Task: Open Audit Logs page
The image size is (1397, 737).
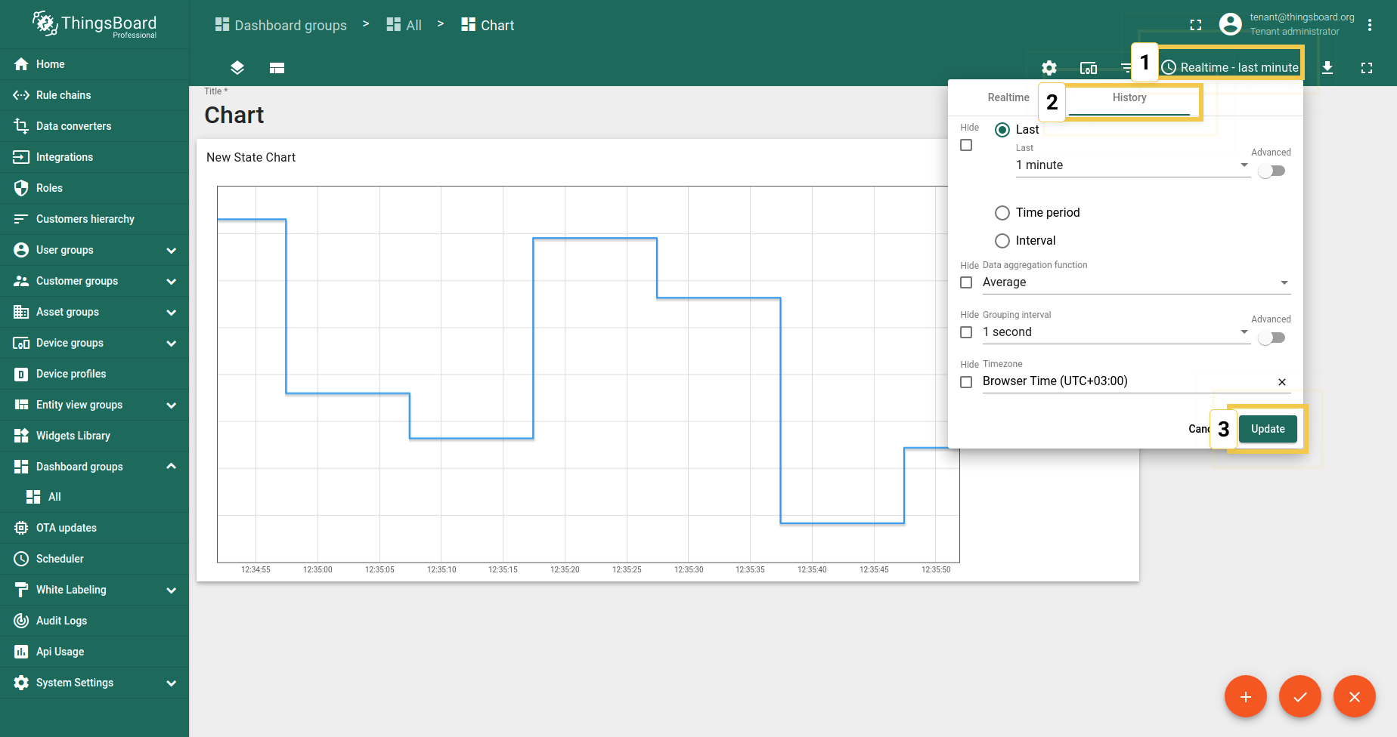Action: (x=94, y=621)
